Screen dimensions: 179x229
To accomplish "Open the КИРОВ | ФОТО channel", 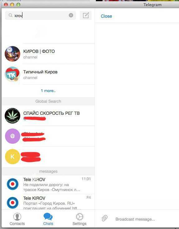I will (x=48, y=54).
